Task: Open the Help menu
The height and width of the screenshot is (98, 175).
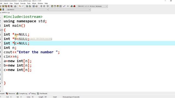Action: (x=46, y=4)
